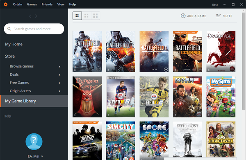Select the Battlefield 4 game tile
Screen dimensions: 246x160
click(x=87, y=52)
